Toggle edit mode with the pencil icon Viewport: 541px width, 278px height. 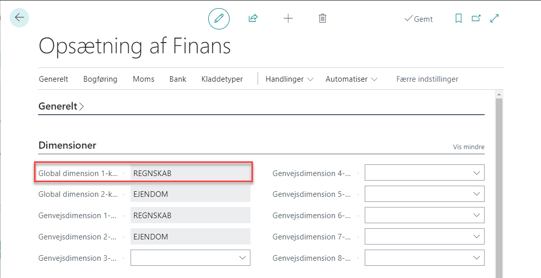(x=219, y=18)
